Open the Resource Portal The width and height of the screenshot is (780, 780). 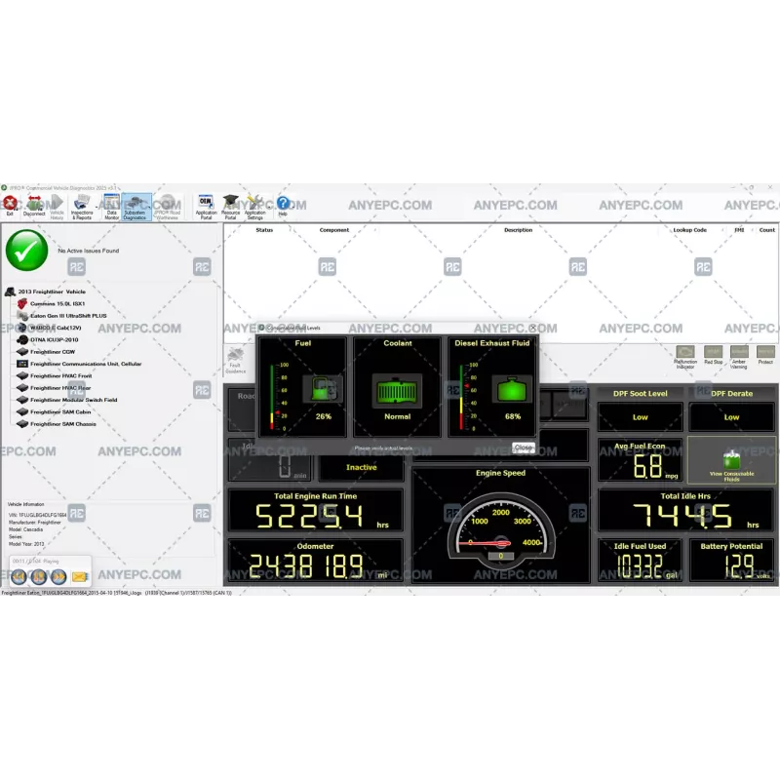228,206
